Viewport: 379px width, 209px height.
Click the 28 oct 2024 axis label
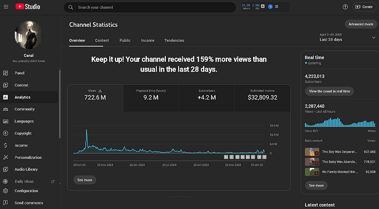point(201,165)
